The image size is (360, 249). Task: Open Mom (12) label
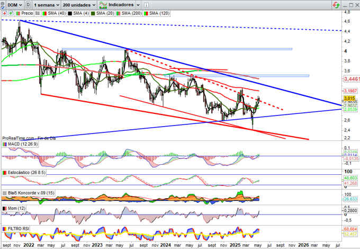tap(16, 208)
